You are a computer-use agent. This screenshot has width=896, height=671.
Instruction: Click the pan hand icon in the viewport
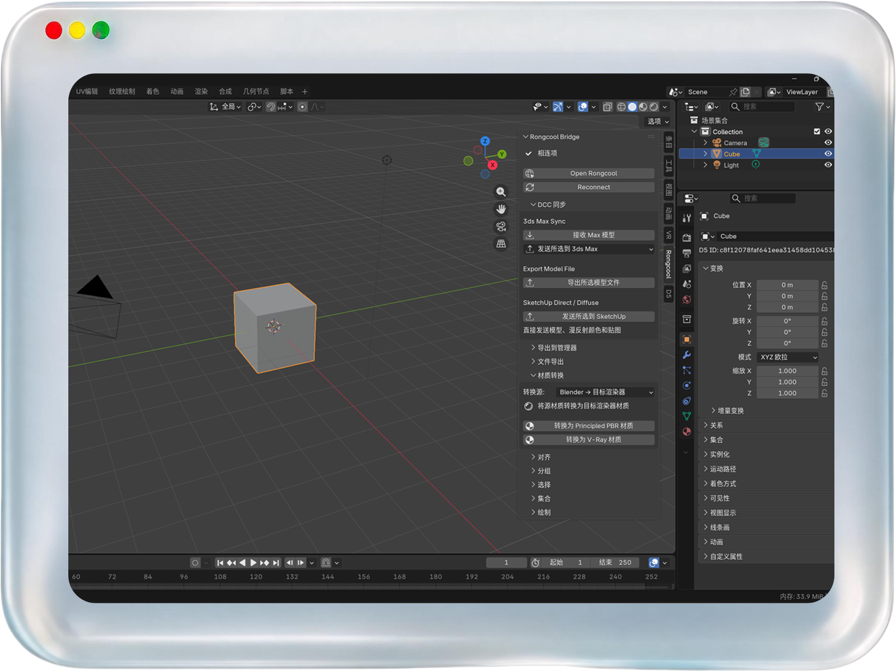coord(501,209)
